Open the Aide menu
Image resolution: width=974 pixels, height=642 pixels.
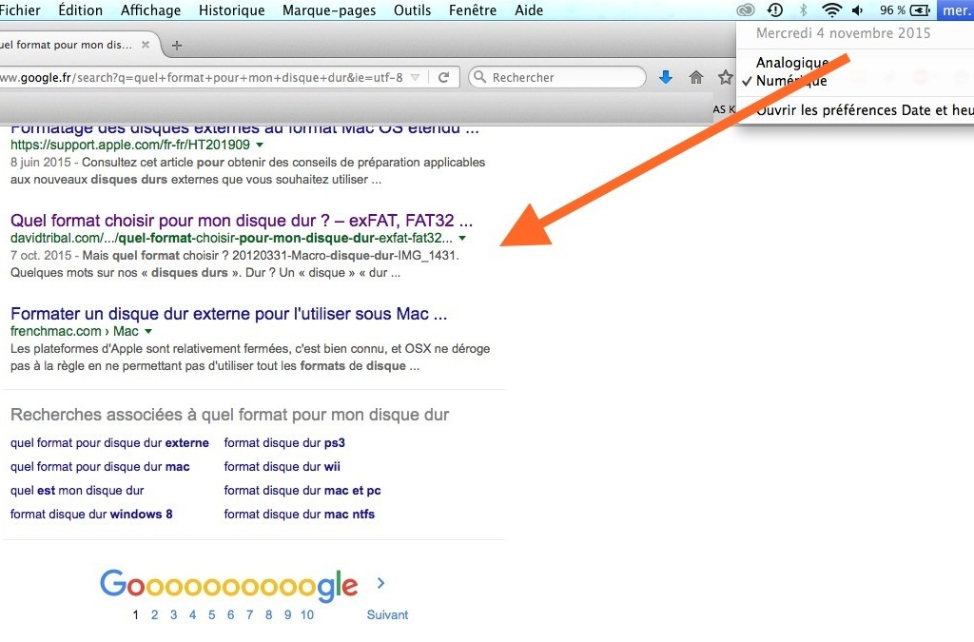(x=529, y=10)
